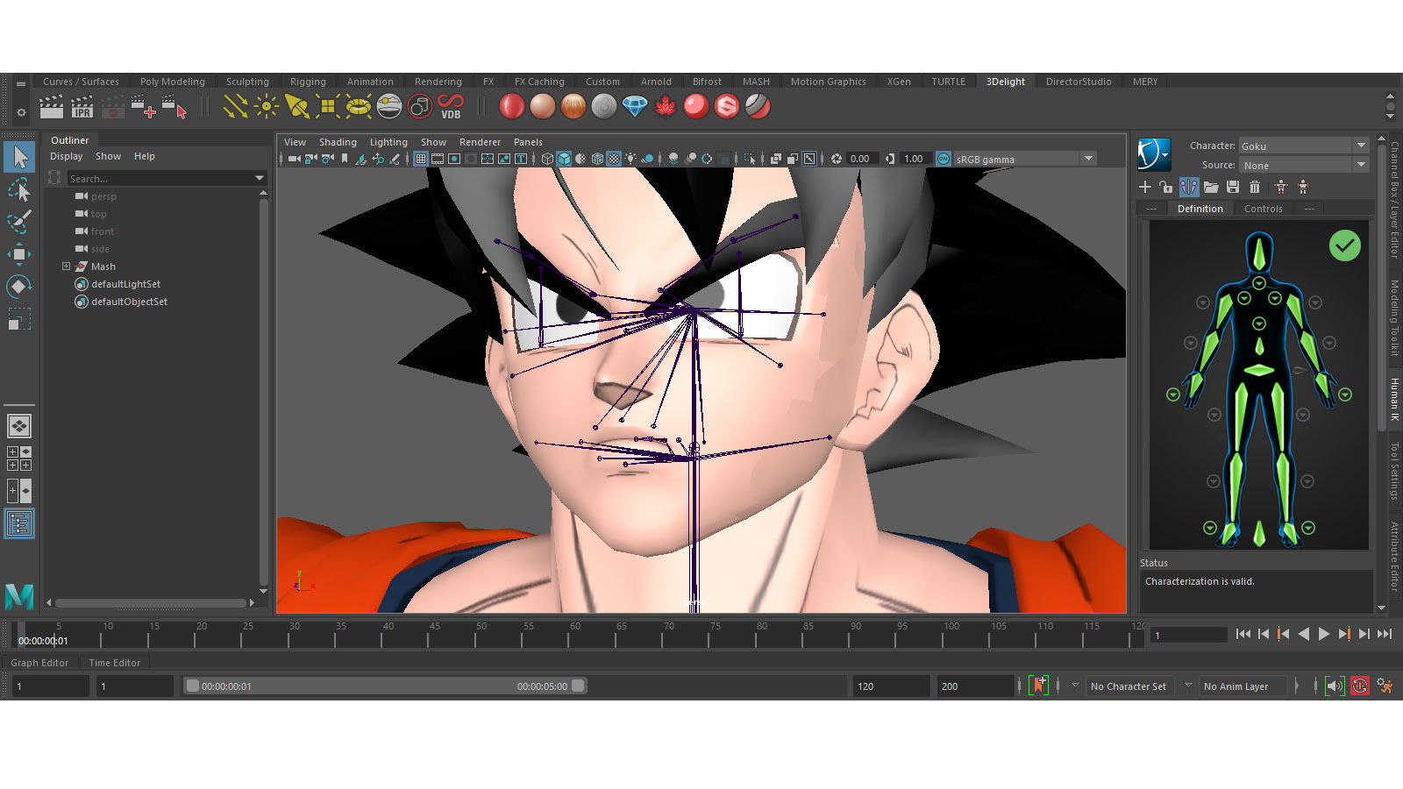
Task: Play animation forward
Action: tap(1324, 634)
